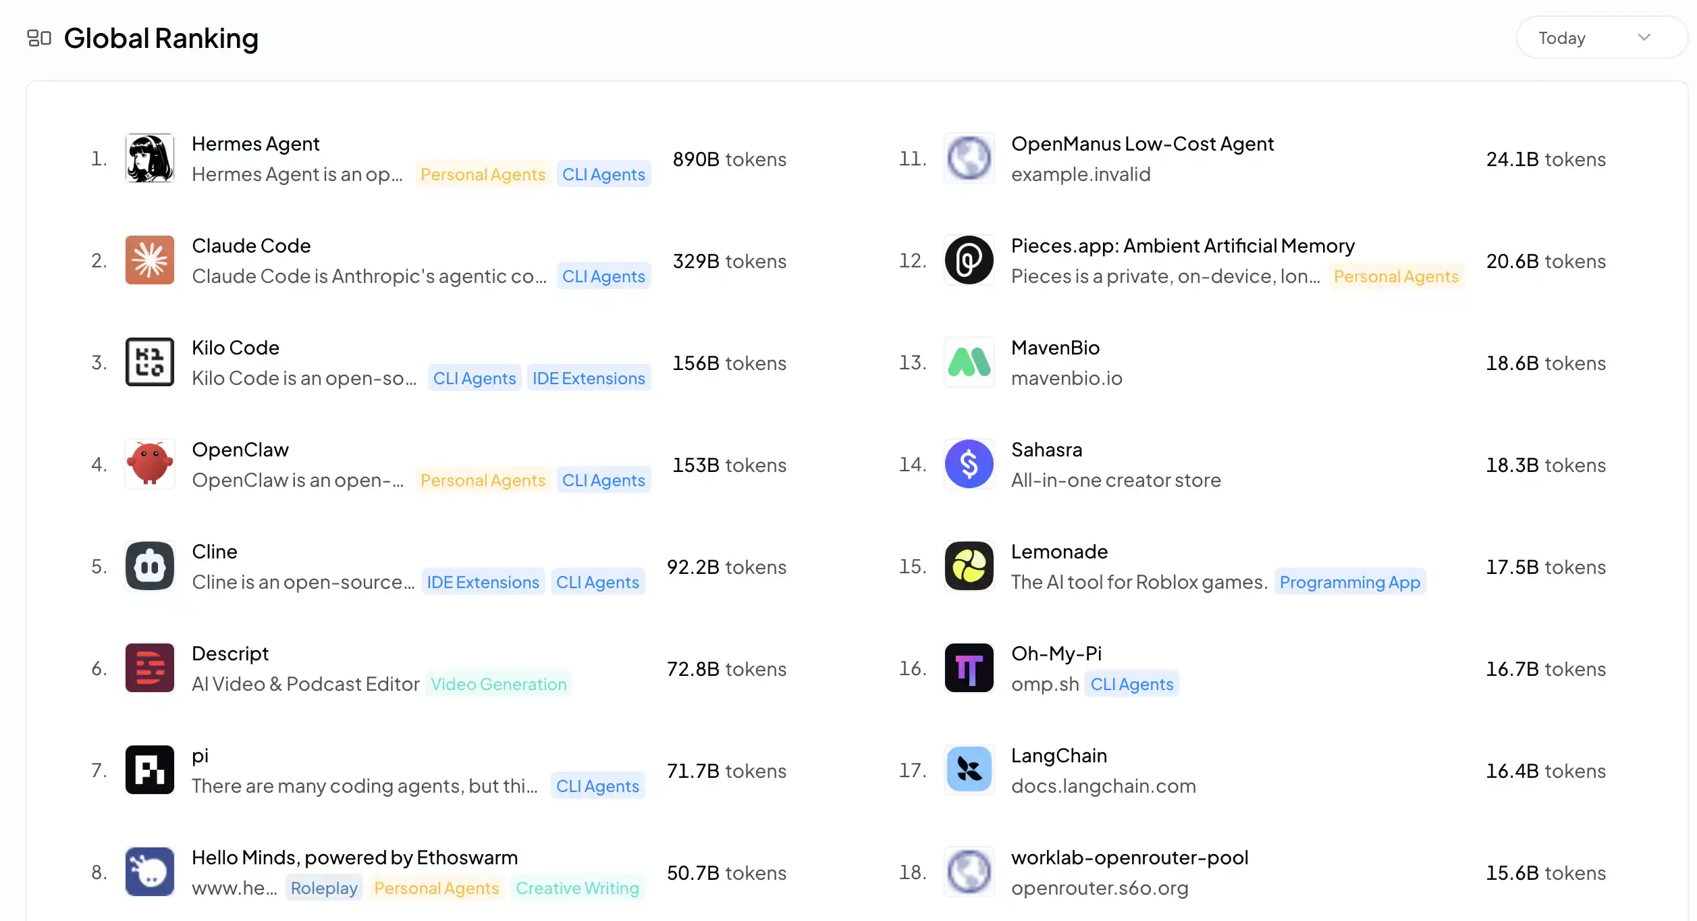Open OpenManus Low-Cost Agent entry

pos(1142,144)
